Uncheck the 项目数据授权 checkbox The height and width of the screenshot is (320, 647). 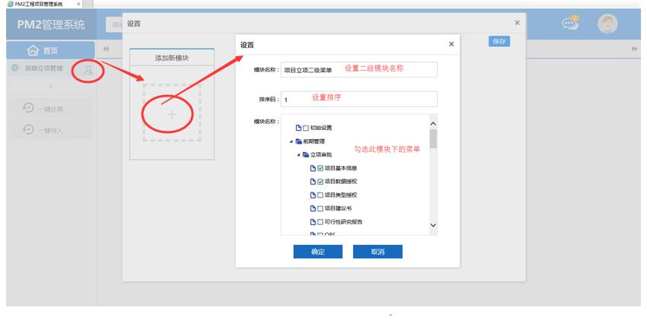320,182
